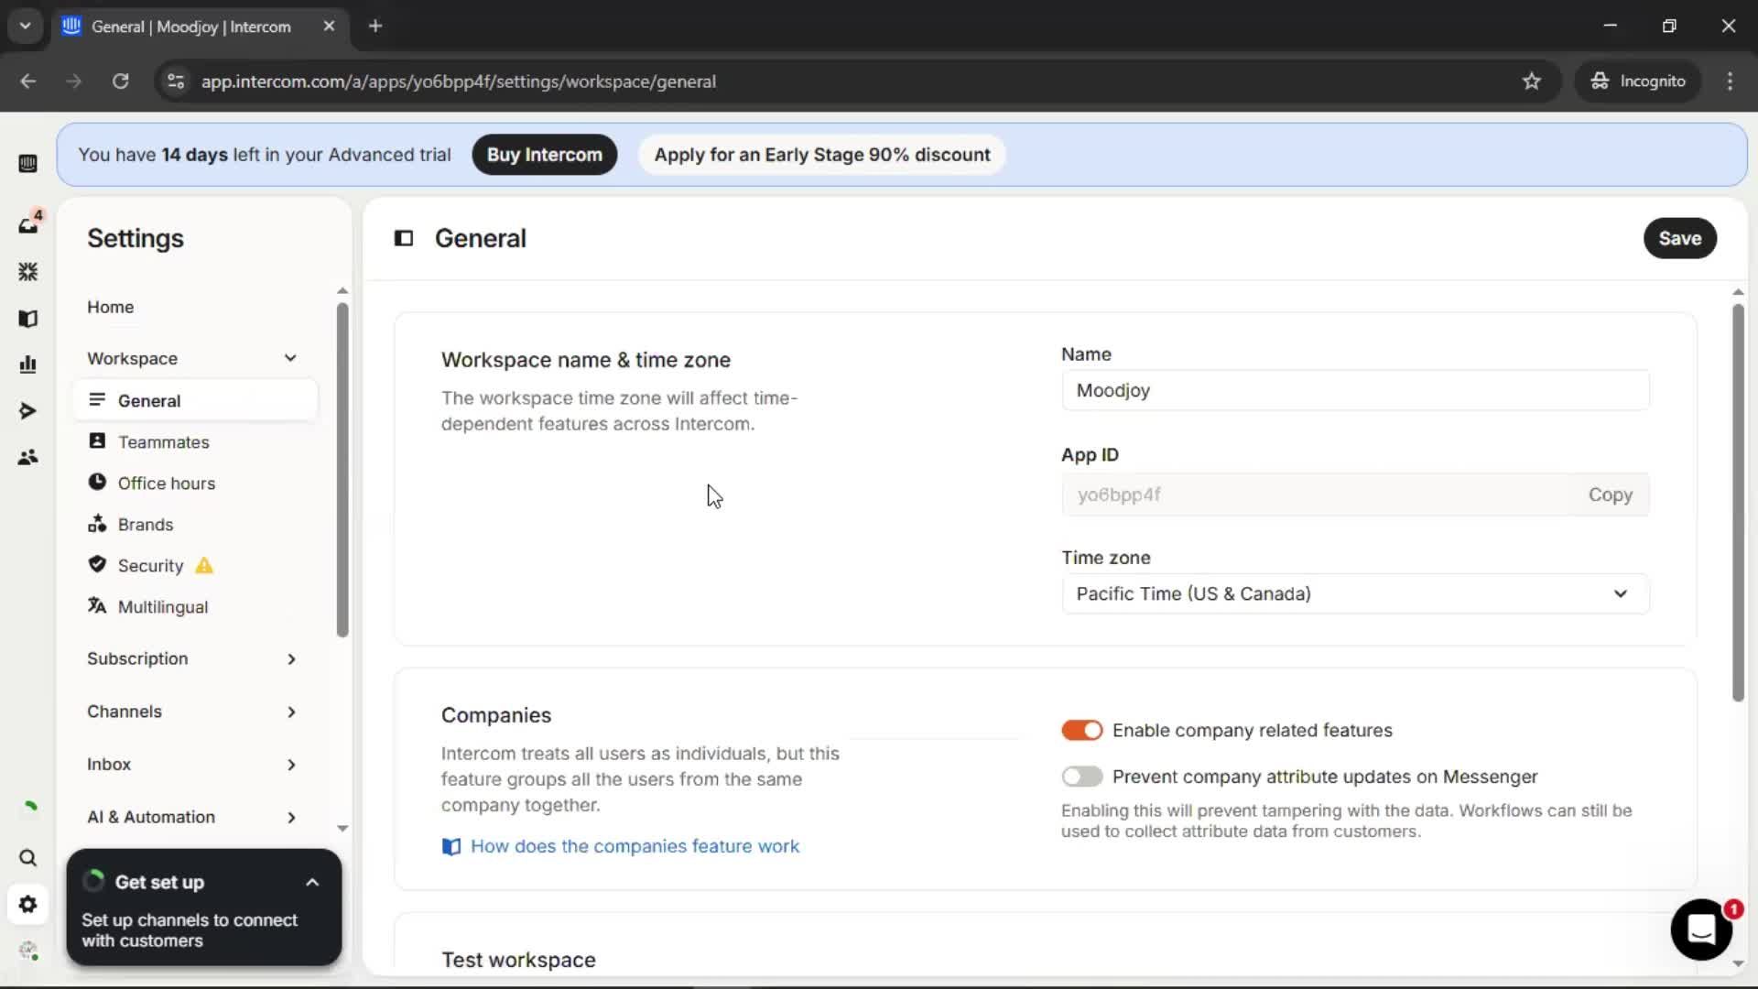
Task: Open the Intercom Messenger chat launcher
Action: [x=1701, y=929]
